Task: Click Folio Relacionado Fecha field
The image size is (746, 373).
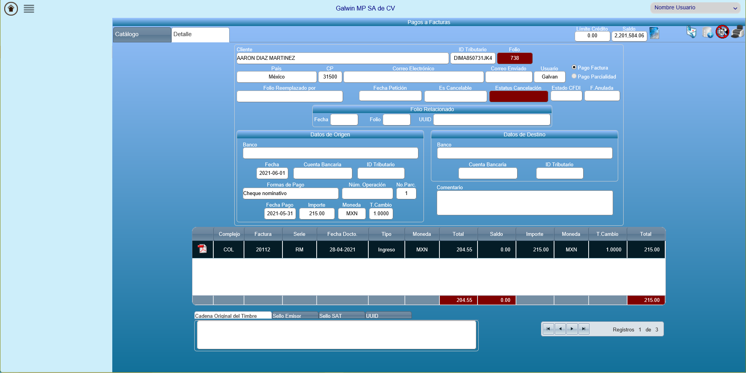Action: pos(344,120)
